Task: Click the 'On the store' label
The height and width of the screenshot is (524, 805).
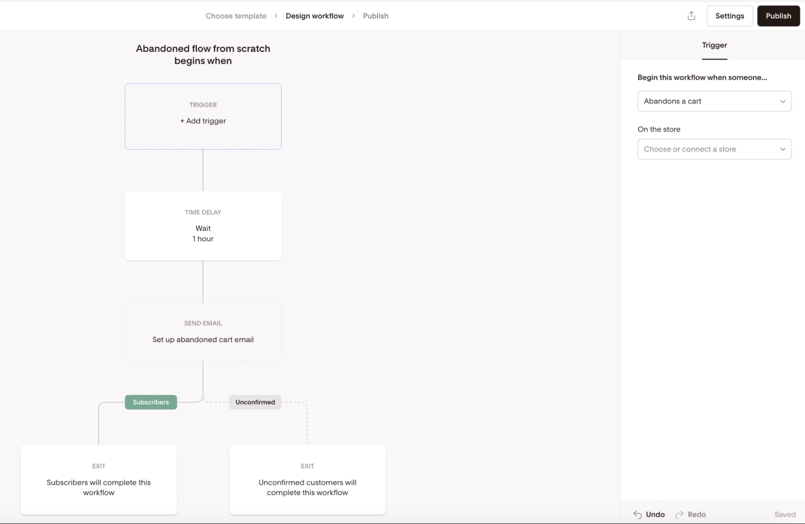Action: (659, 129)
